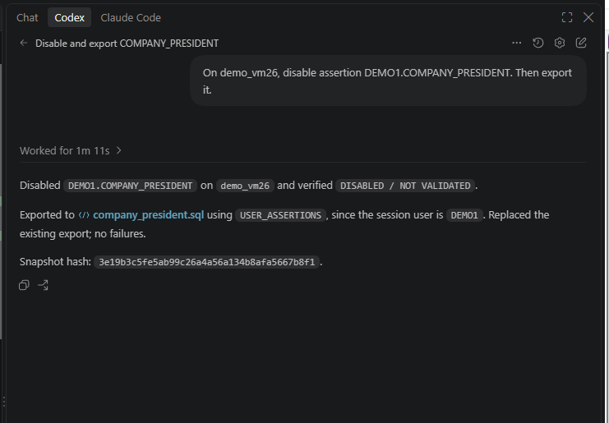Click the thread title Disable and export COMPANY_PRESIDENT
The image size is (609, 423).
[127, 43]
